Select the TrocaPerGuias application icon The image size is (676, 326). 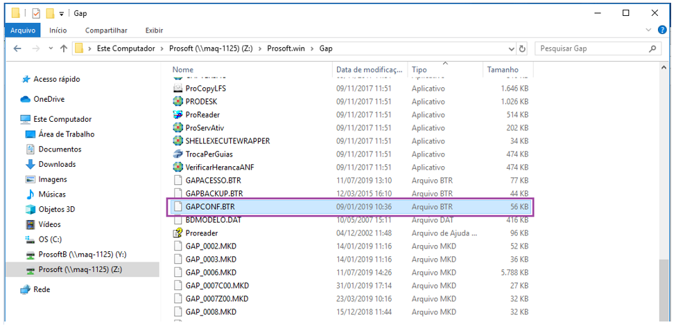[177, 154]
